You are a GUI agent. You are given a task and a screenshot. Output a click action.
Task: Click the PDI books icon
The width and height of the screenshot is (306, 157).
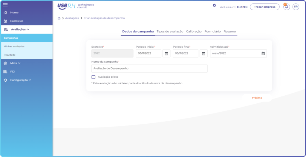[x=5, y=72]
